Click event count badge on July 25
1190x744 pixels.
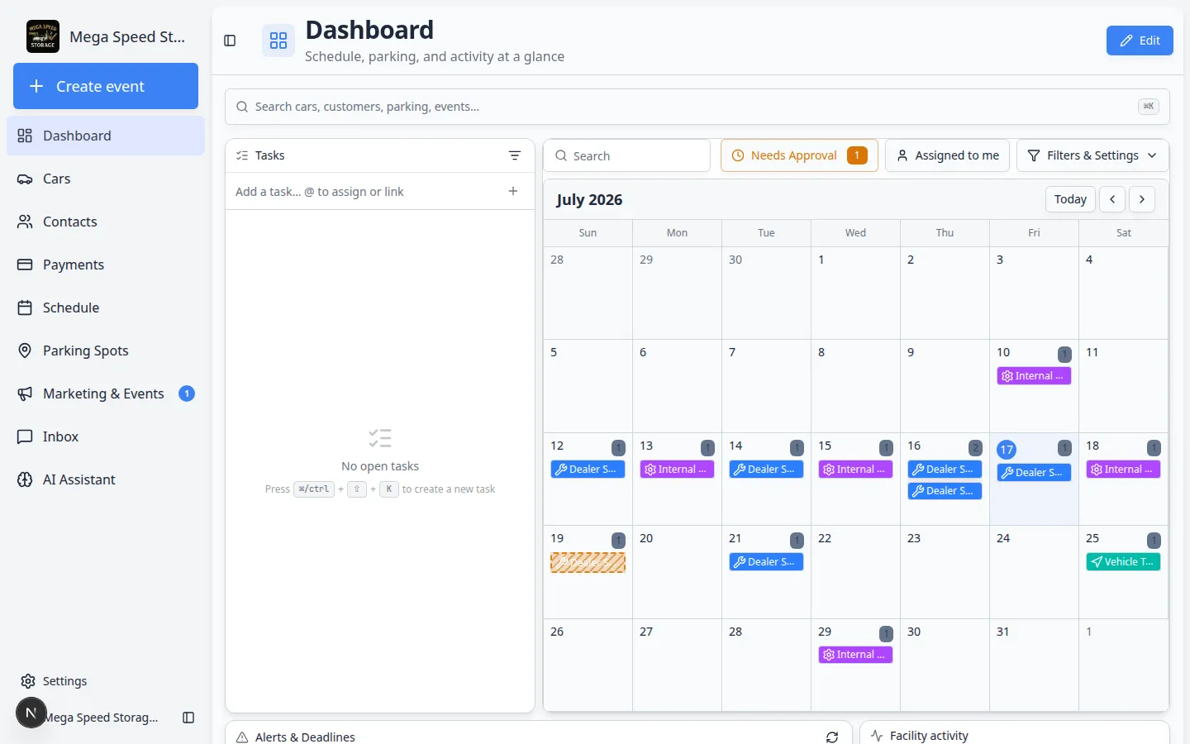point(1154,540)
